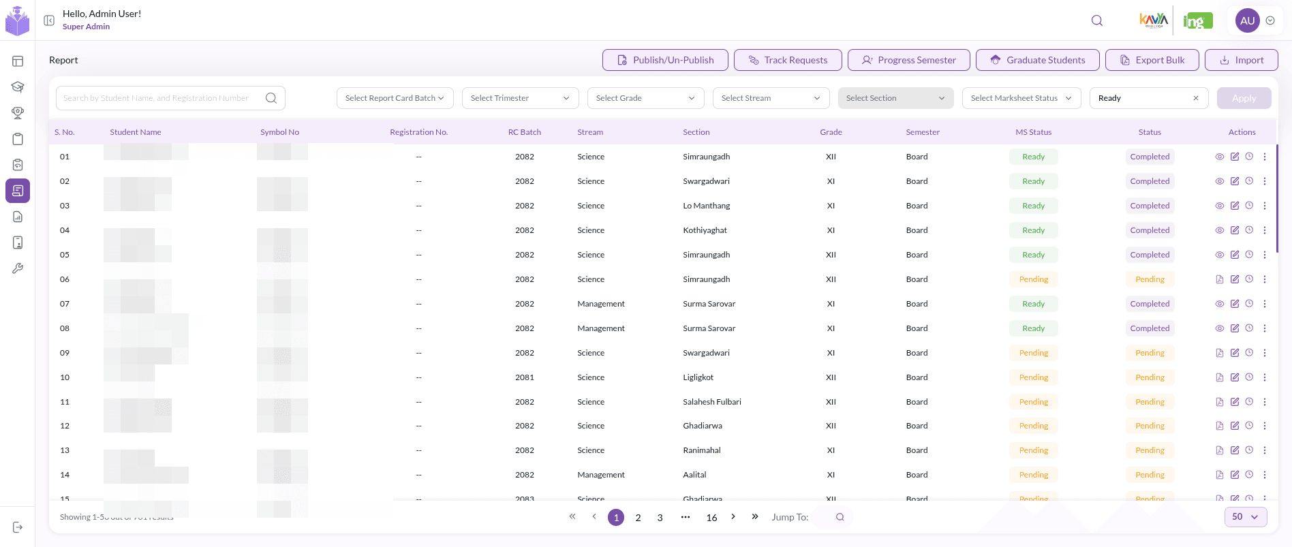The height and width of the screenshot is (547, 1292).
Task: Click the Export Bulk button
Action: [x=1152, y=60]
